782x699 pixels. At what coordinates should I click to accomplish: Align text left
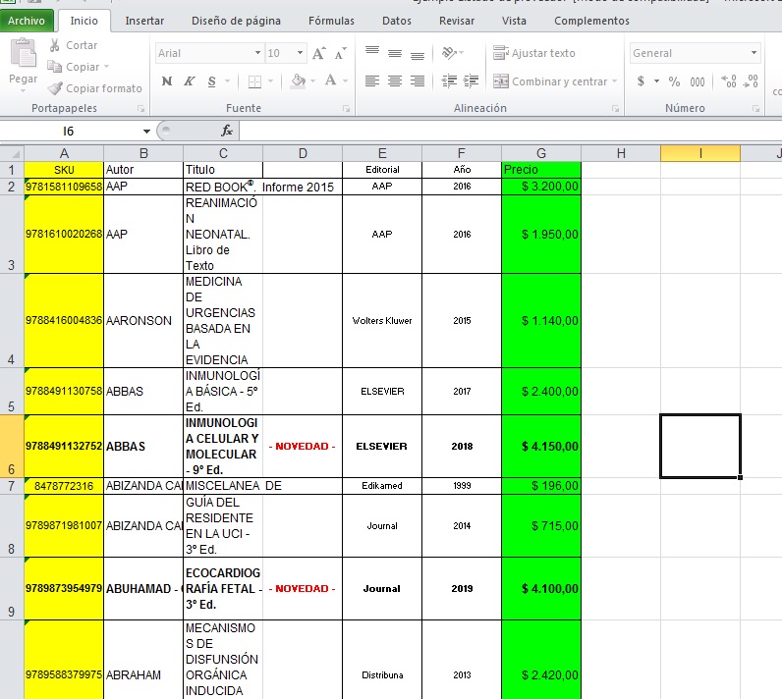tap(372, 81)
